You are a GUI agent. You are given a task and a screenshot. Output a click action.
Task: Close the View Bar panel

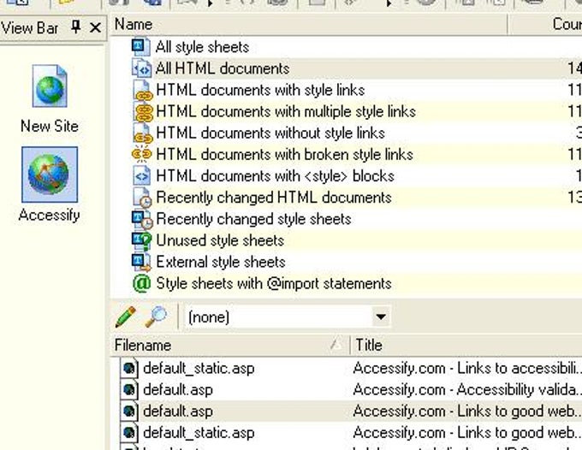point(95,27)
